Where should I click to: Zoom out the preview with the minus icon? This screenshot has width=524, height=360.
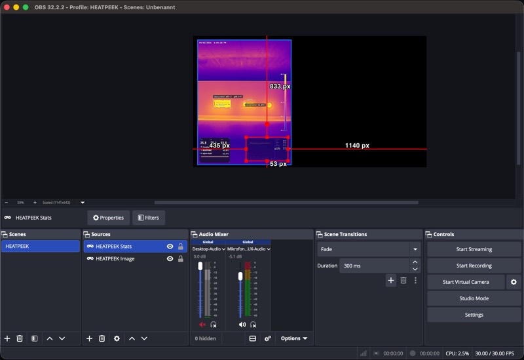[x=7, y=203]
